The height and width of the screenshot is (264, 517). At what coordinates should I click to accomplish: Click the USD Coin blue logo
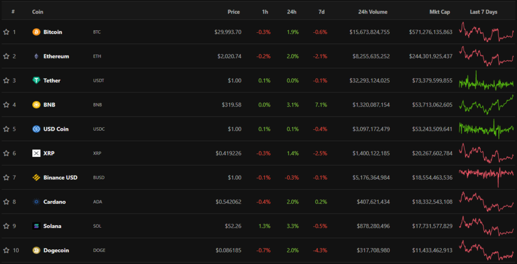click(x=36, y=129)
